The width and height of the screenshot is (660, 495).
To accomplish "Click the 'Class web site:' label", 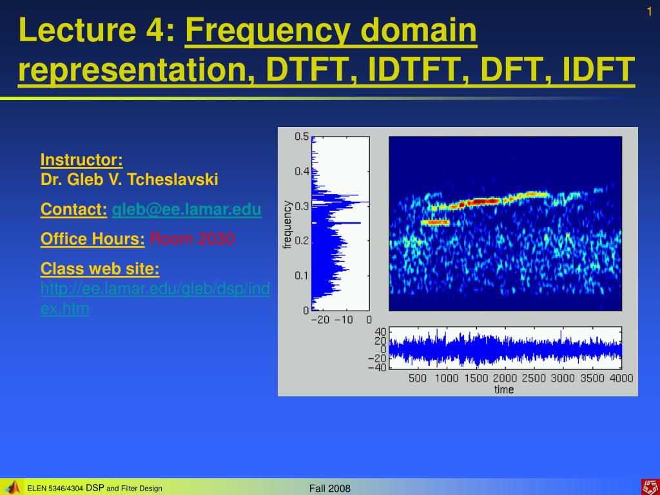I will point(100,269).
